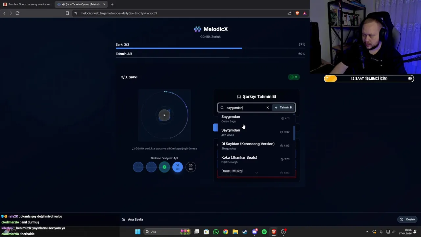Select the 20 san listening level
421x237 pixels.
[191, 167]
